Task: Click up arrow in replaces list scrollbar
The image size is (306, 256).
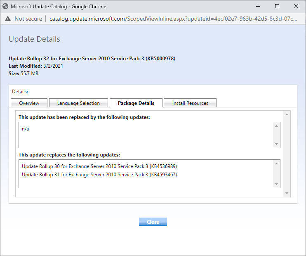Action: [276, 164]
